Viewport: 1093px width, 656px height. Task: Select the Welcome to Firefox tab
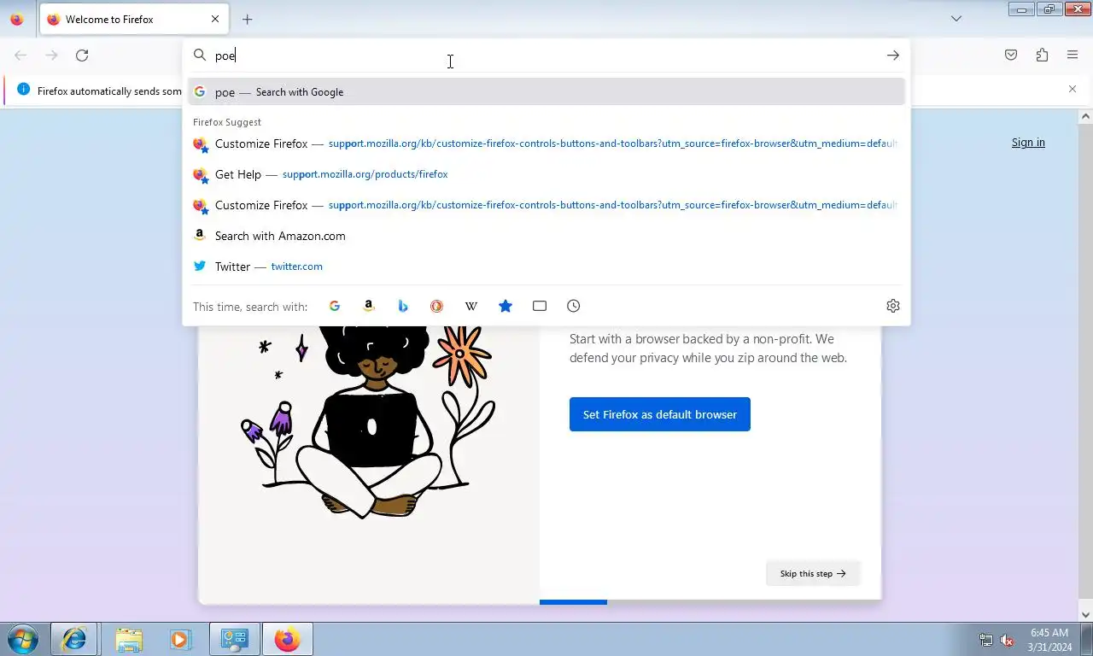click(134, 19)
